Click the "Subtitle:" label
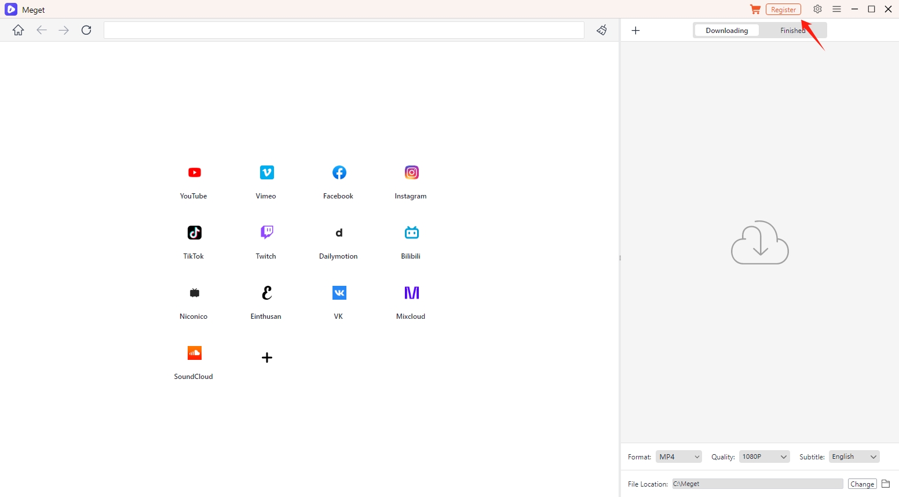Image resolution: width=899 pixels, height=497 pixels. click(x=812, y=457)
